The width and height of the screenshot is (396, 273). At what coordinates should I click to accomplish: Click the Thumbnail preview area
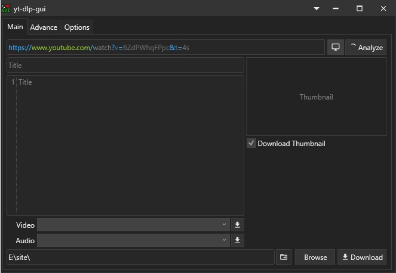[316, 97]
